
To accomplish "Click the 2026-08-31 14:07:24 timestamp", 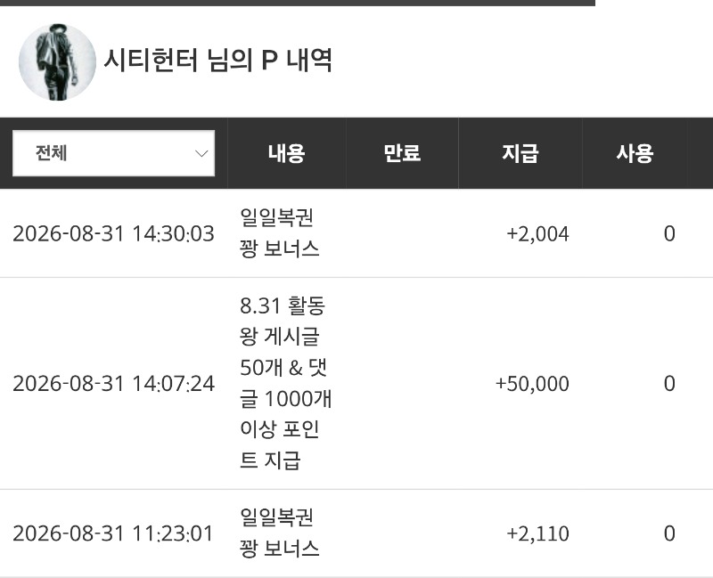I will (113, 384).
